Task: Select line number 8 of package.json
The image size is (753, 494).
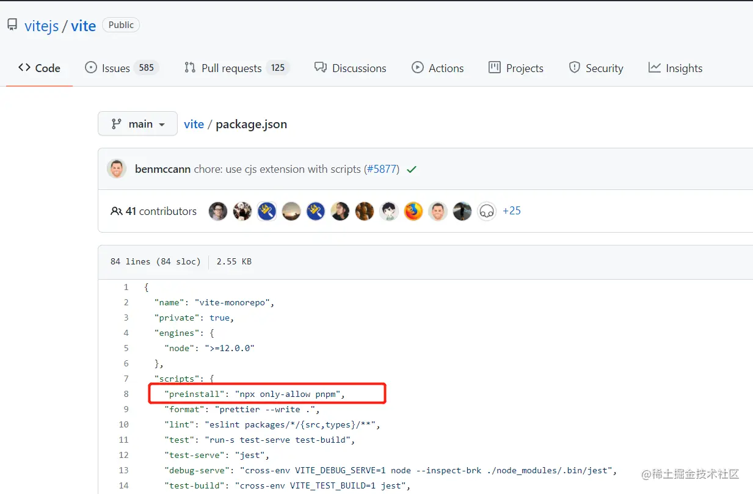Action: click(126, 394)
